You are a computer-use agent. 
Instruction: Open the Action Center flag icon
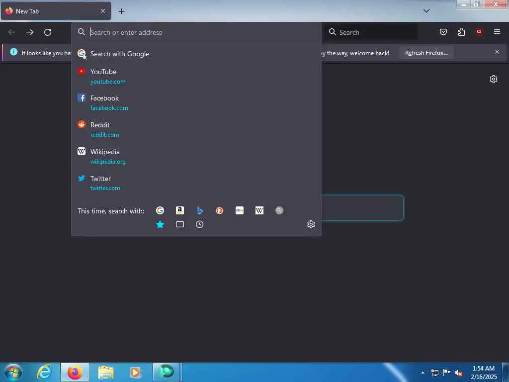(447, 373)
